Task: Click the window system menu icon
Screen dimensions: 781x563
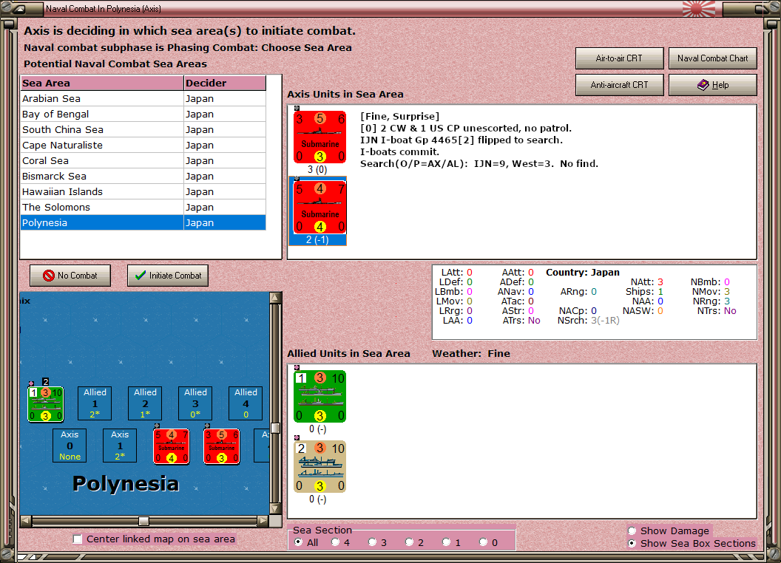Action: pyautogui.click(x=19, y=9)
